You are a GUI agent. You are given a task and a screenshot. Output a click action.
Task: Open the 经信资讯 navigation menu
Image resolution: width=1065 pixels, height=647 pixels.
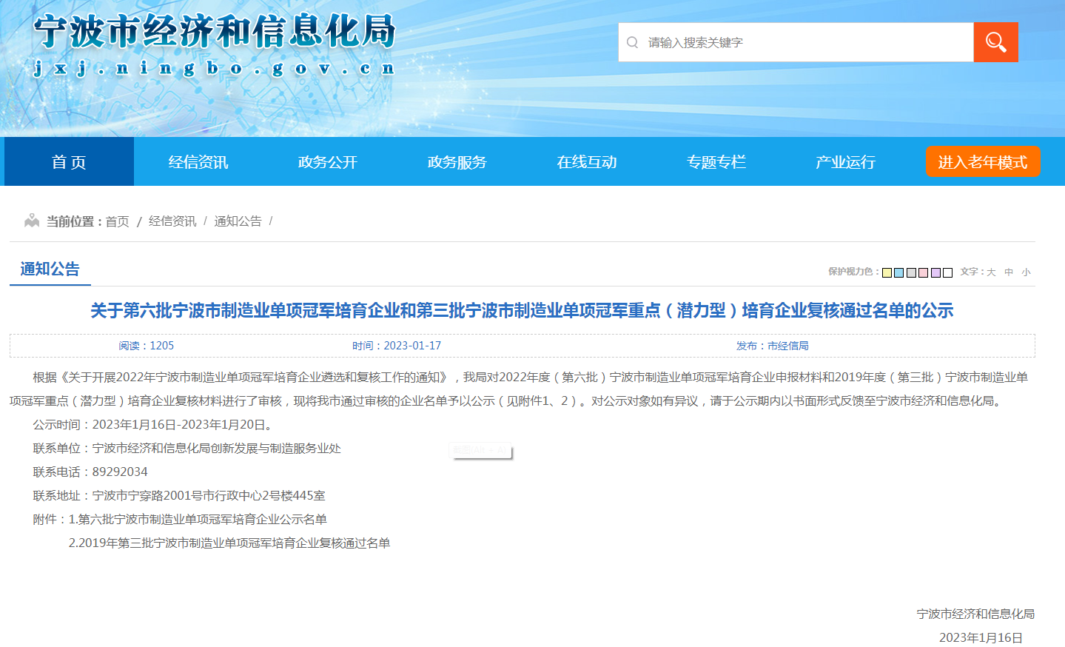click(198, 161)
